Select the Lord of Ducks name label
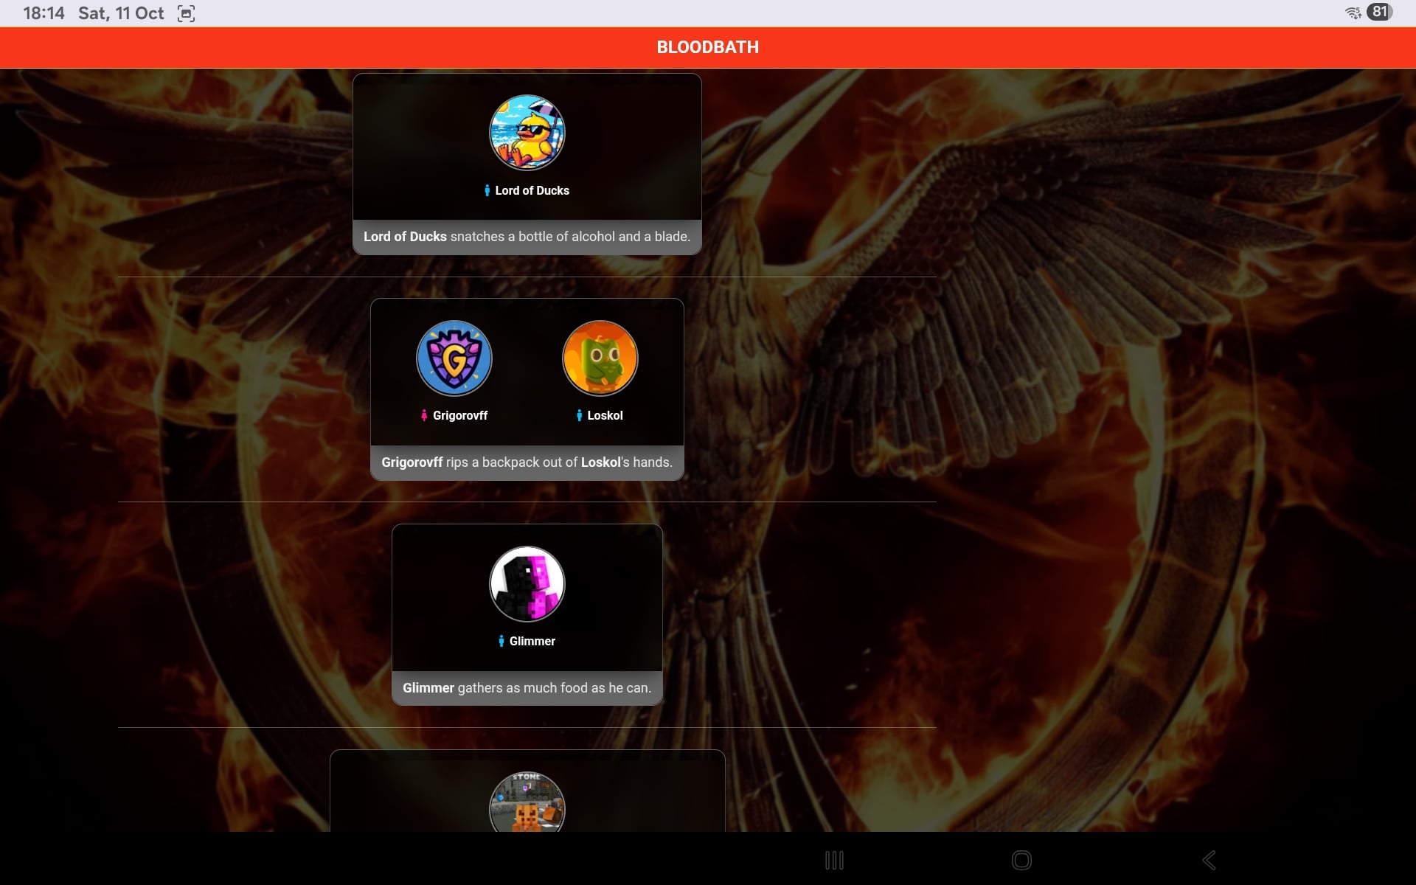1416x885 pixels. coord(532,190)
